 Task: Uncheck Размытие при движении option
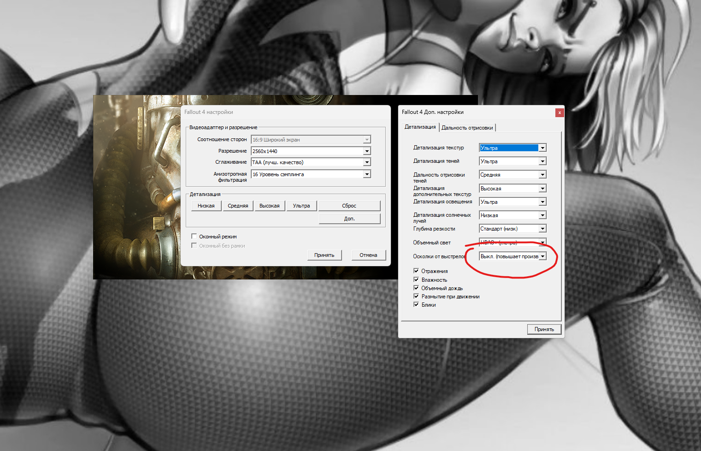coord(416,297)
